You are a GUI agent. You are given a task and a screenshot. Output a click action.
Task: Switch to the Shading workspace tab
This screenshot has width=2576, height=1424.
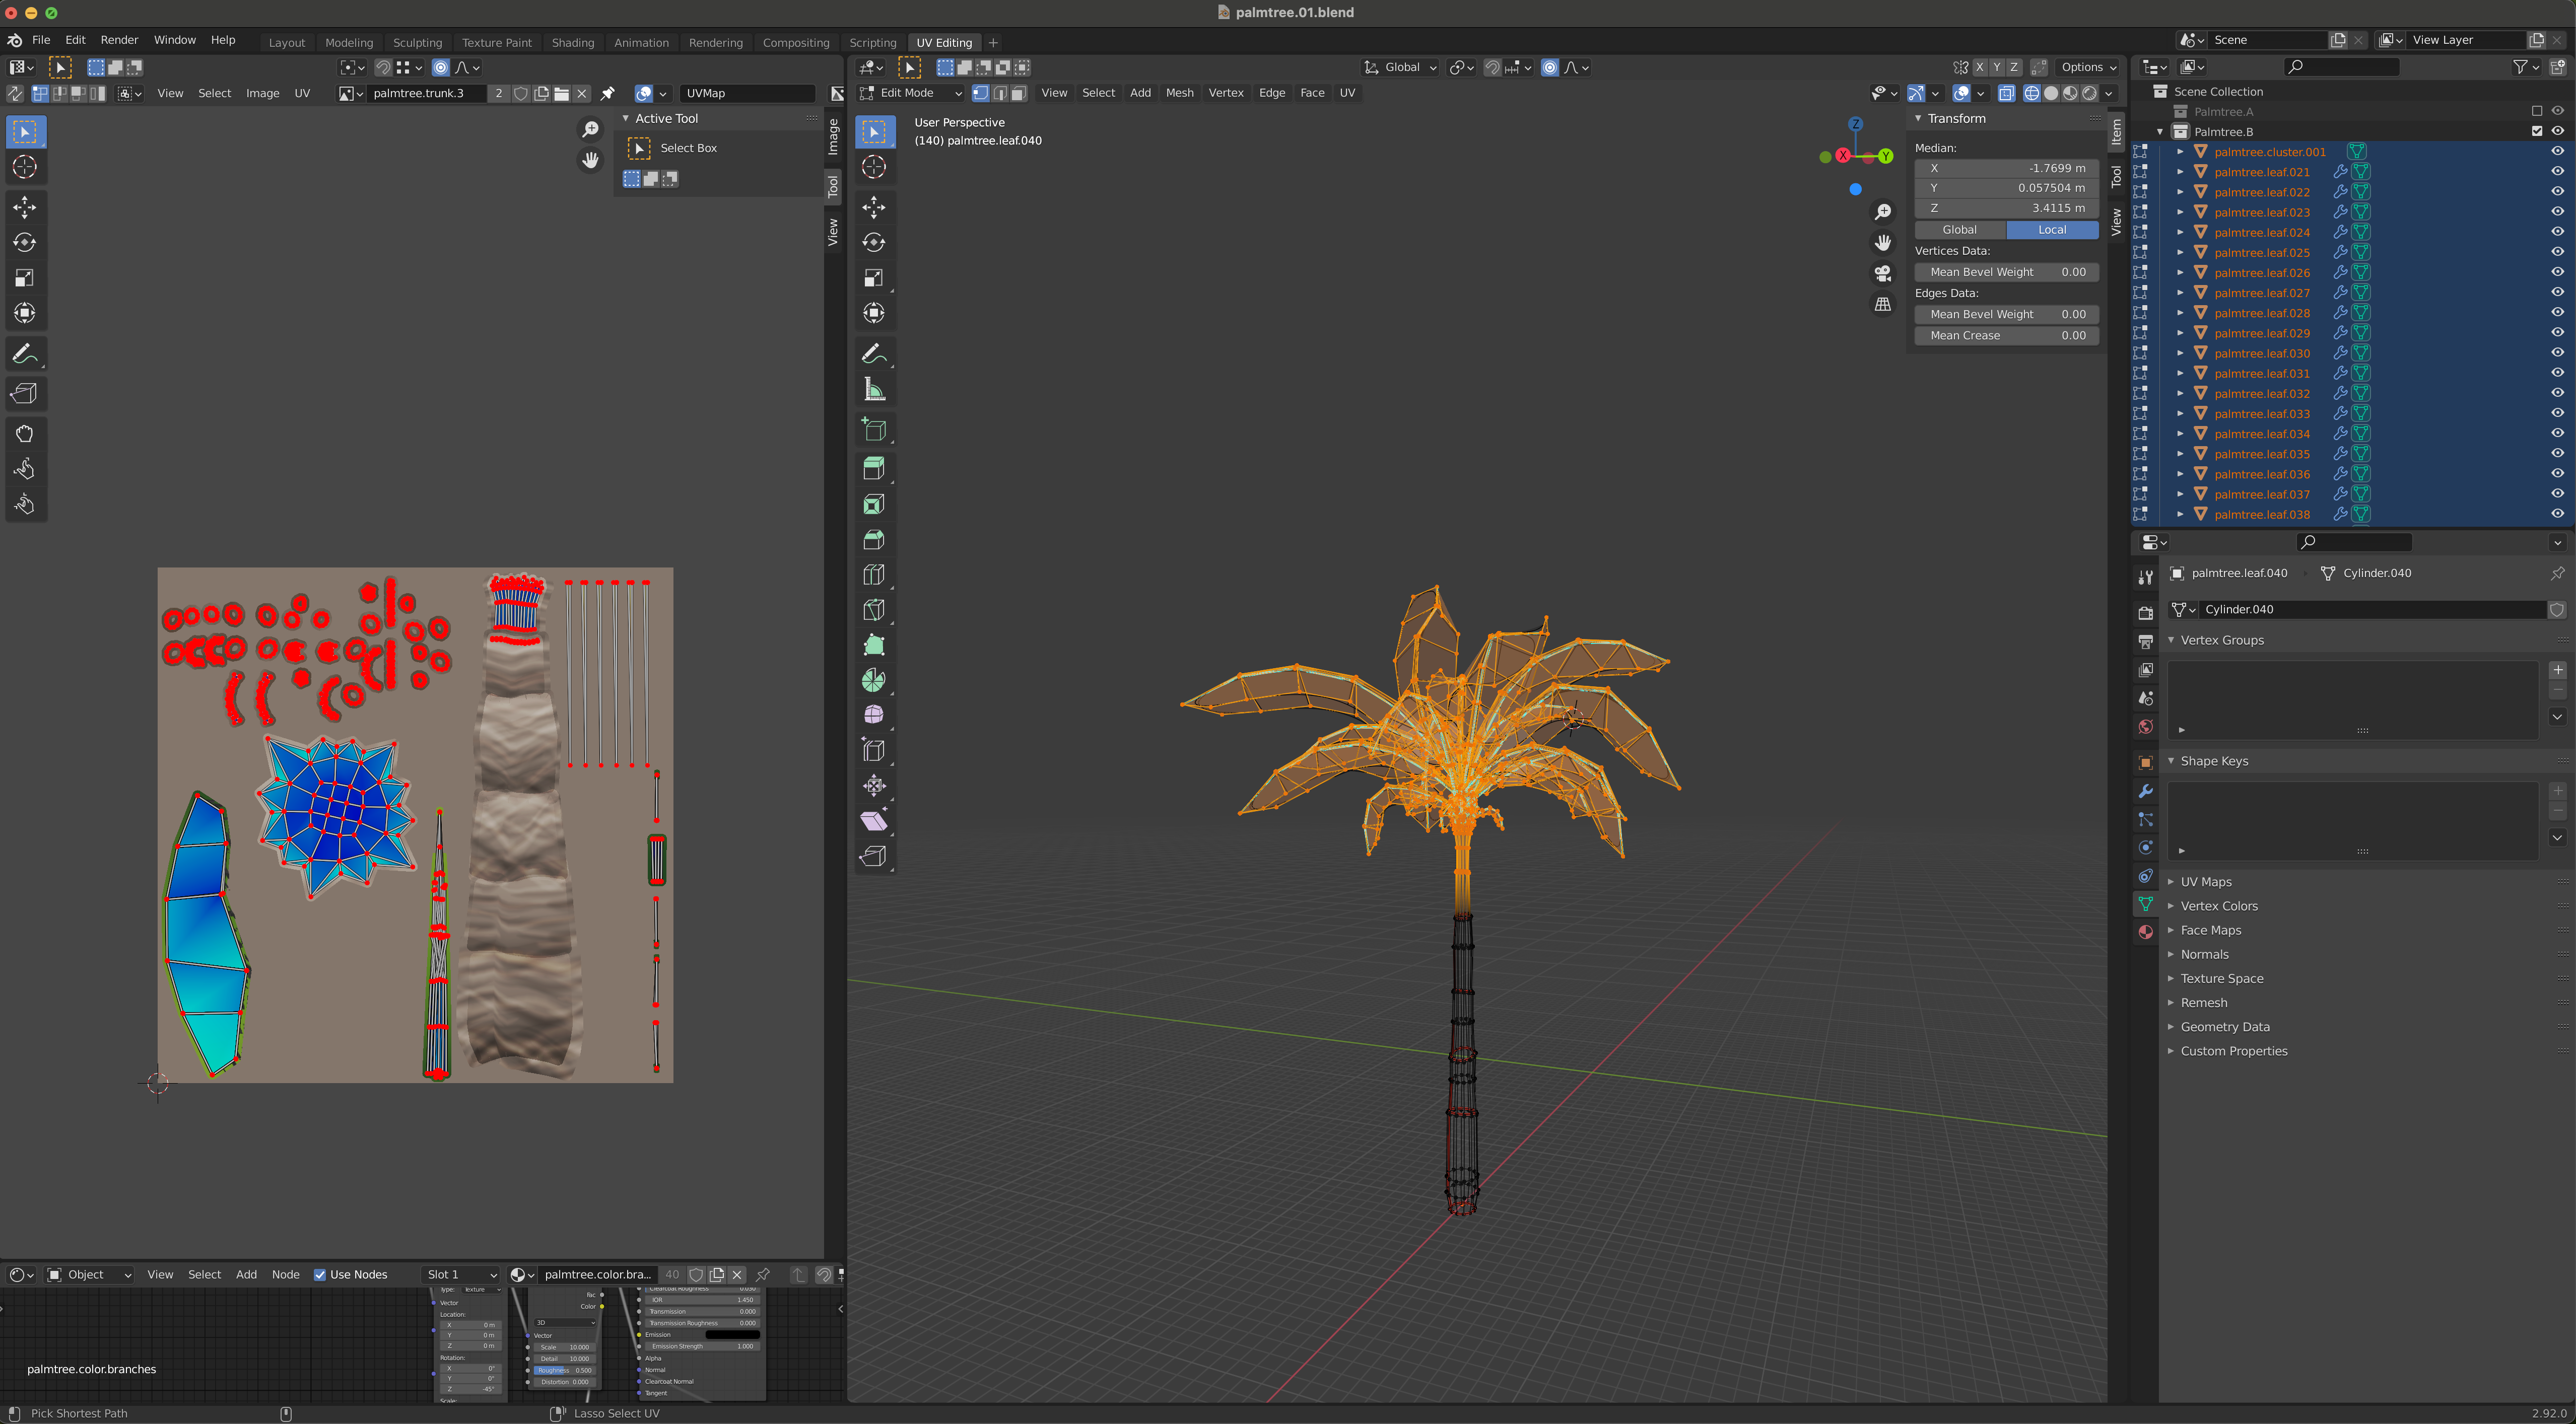click(572, 42)
